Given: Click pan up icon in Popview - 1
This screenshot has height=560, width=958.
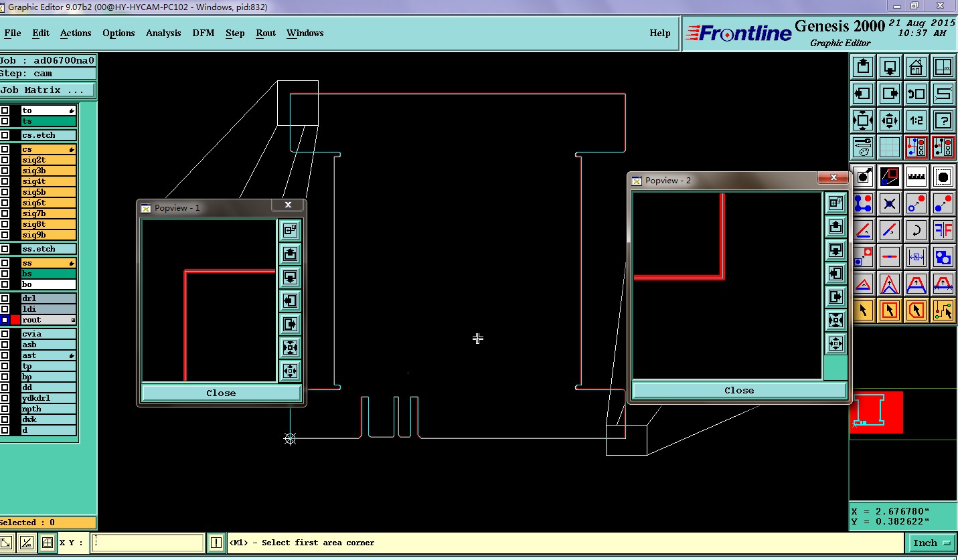Looking at the screenshot, I should (x=290, y=254).
